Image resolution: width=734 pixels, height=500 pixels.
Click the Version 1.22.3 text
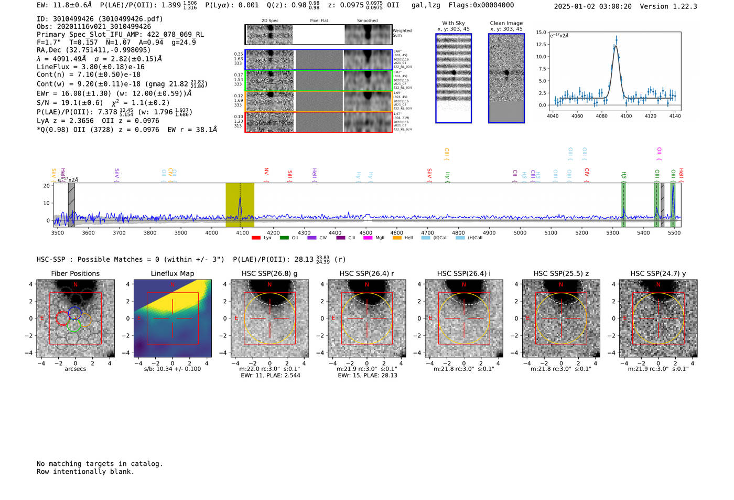(x=669, y=7)
